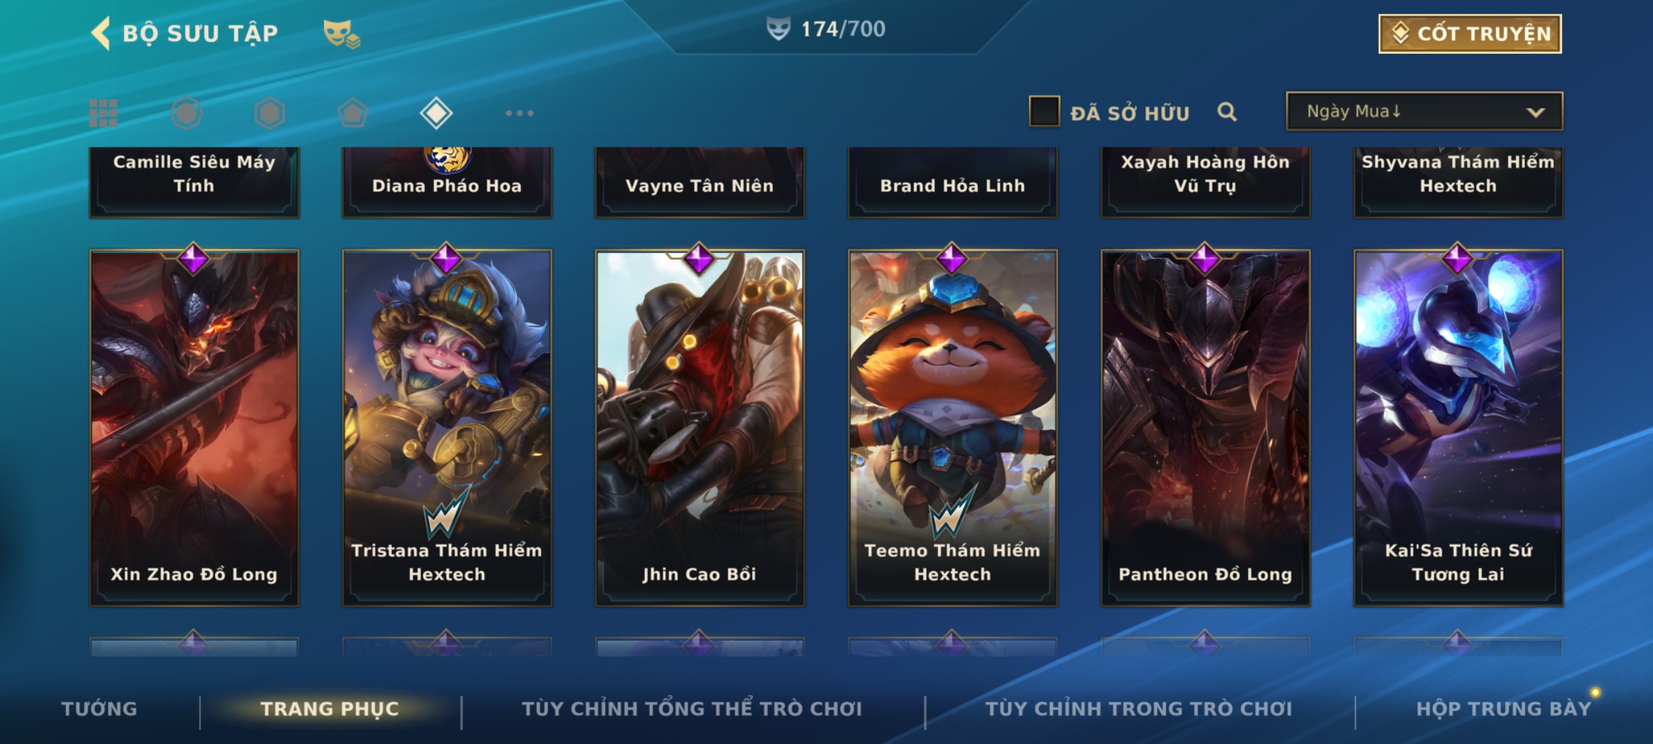The height and width of the screenshot is (744, 1653).
Task: Switch to the Tướng tab
Action: point(99,709)
